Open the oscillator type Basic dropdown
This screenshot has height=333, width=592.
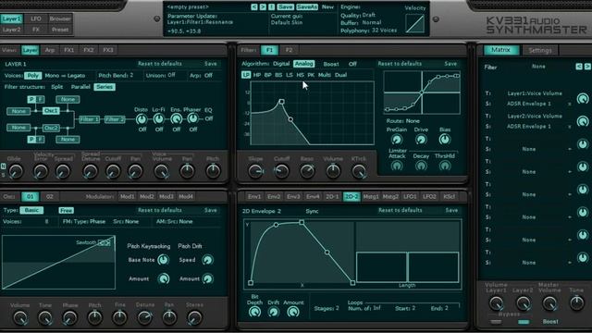click(31, 210)
